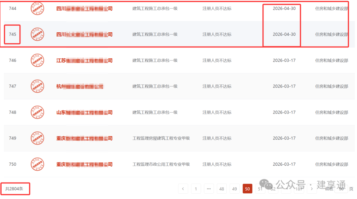Jump to page 51 in pagination
Screen dimensions: 357x199
pyautogui.click(x=260, y=189)
